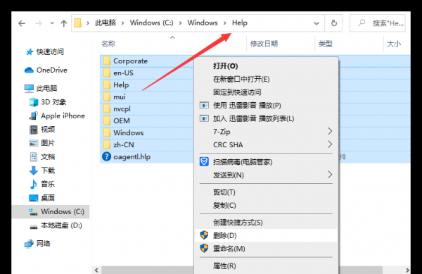422x274 pixels.
Task: Select Help in the address breadcrumb
Action: (x=240, y=23)
